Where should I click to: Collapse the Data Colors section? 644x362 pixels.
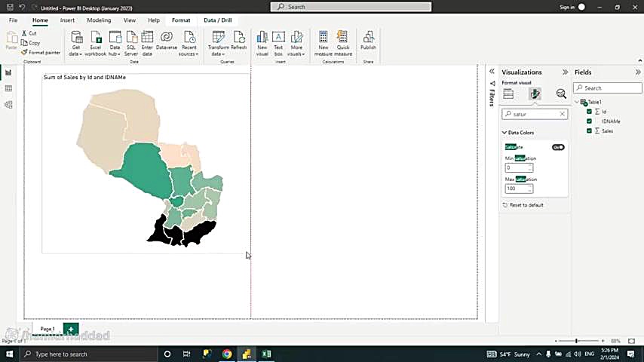[x=504, y=133]
